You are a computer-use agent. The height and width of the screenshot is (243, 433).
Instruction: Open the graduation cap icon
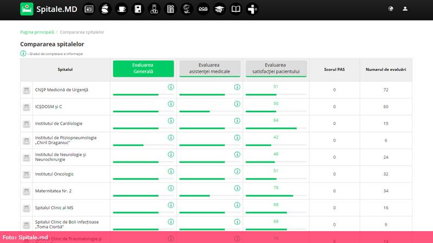[x=219, y=9]
